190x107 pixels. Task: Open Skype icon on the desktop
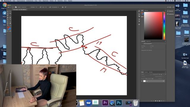pyautogui.click(x=4, y=21)
